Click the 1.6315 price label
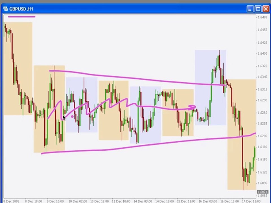Viewport: 271px width, 203px height. pos(262,89)
